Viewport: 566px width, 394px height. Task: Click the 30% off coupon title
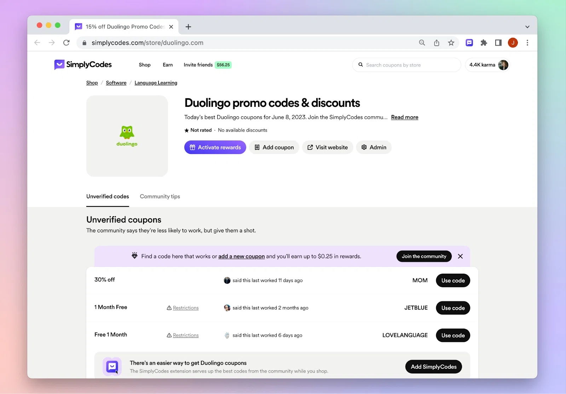coord(105,280)
